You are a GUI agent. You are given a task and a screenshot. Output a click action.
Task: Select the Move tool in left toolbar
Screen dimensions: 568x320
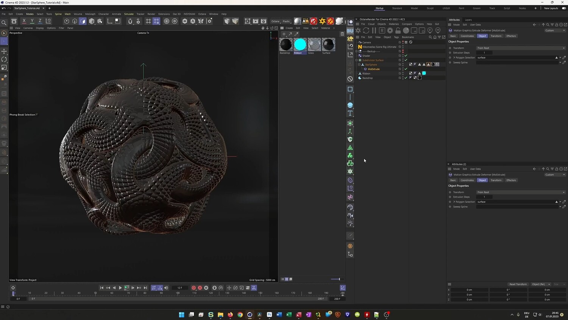[x=4, y=51]
